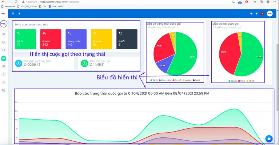This screenshot has width=279, height=145.
Task: Open the hamburger menu in header
Action: point(13,14)
